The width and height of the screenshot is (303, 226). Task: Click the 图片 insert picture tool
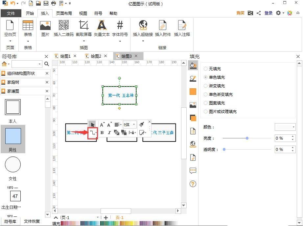[x=45, y=30]
